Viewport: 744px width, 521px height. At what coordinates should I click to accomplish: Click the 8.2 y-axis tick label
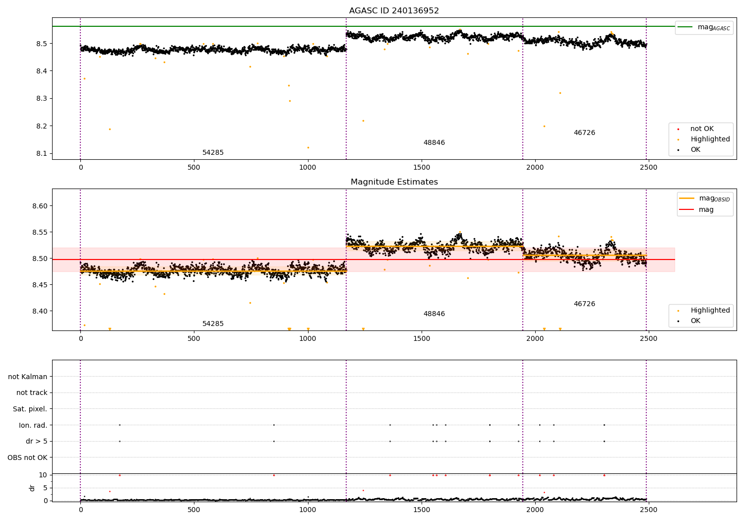point(42,126)
